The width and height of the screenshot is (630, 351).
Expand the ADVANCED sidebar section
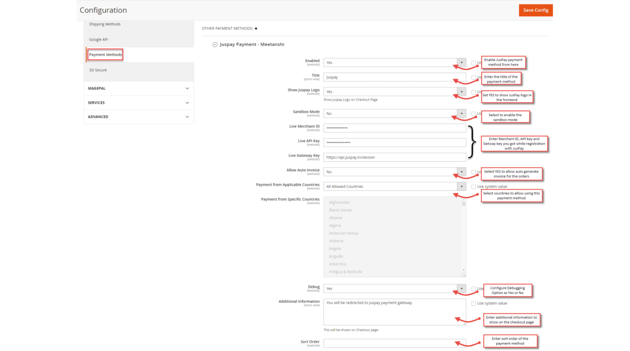139,116
